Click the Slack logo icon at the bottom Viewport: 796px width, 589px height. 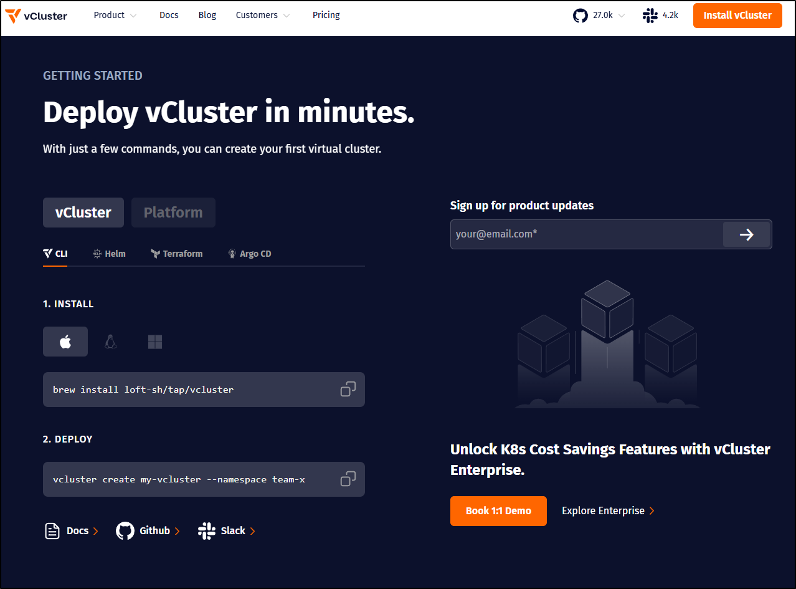pyautogui.click(x=207, y=531)
